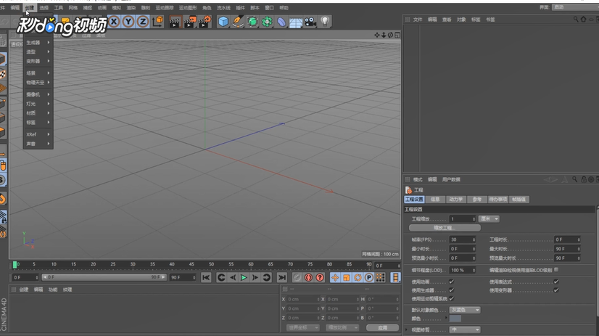Expand the 摄像机 submenu
The width and height of the screenshot is (599, 336).
pyautogui.click(x=38, y=94)
